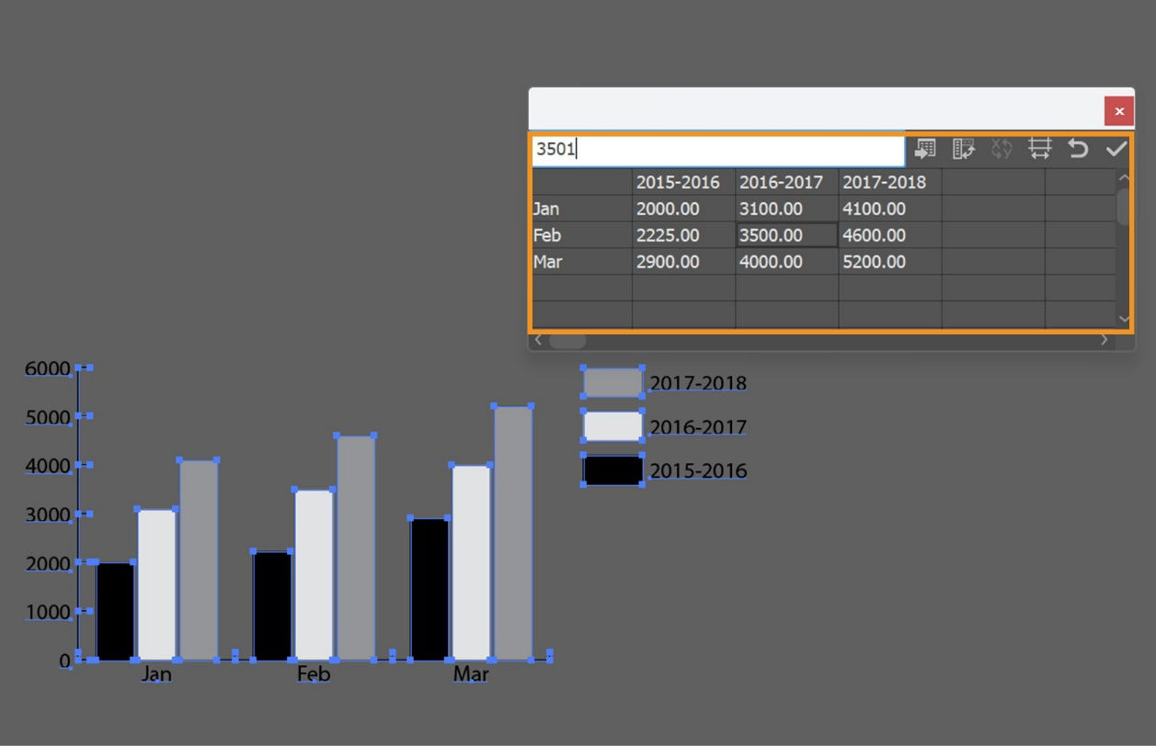Select the Jan row header cell
Viewport: 1156px width, 746px height.
coord(579,209)
